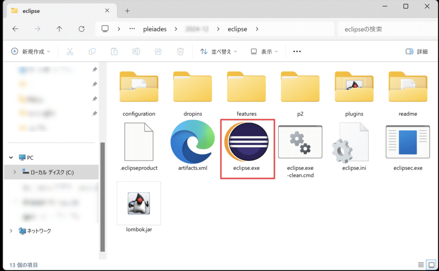Open a new tab with plus button

(x=127, y=11)
